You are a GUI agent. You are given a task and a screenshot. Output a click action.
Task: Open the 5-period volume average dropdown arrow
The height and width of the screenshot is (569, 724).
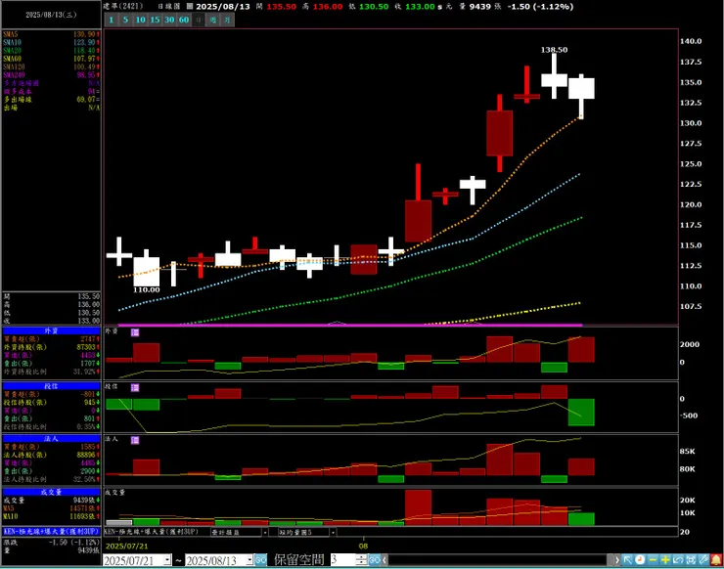333,532
